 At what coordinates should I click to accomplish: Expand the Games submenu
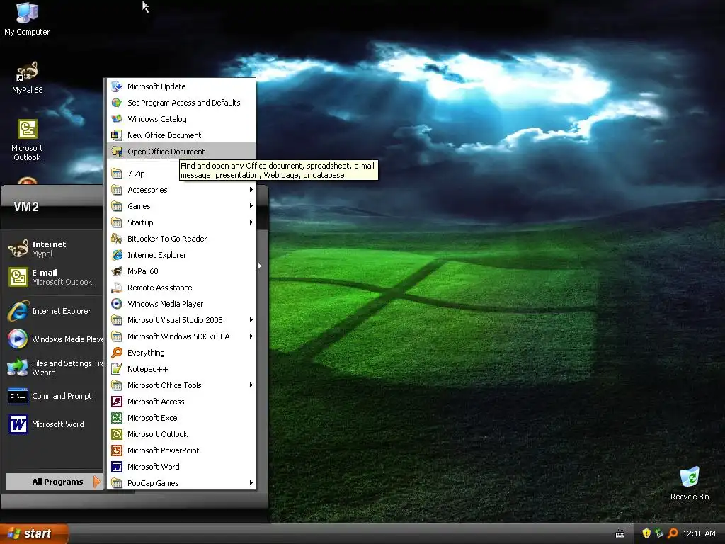tap(181, 206)
